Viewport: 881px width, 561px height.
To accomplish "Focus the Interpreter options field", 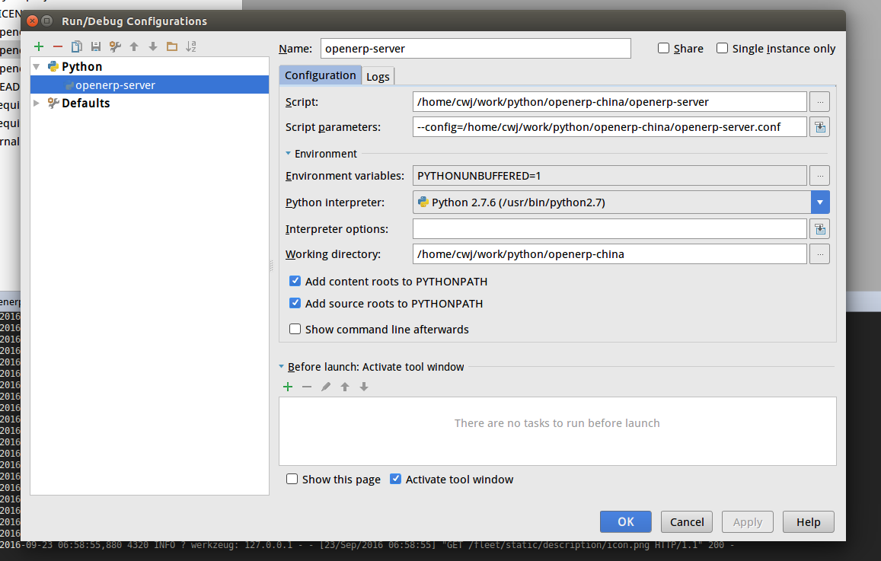I will pyautogui.click(x=610, y=228).
